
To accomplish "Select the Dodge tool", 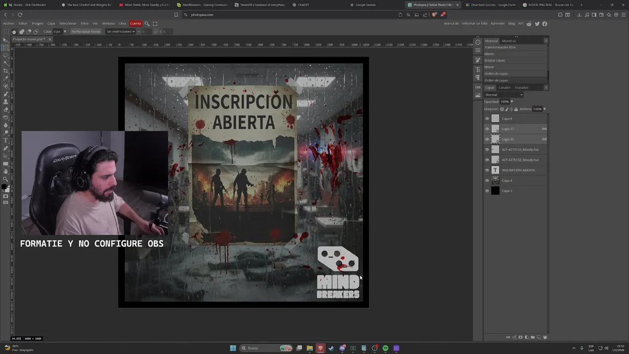I will (6, 133).
